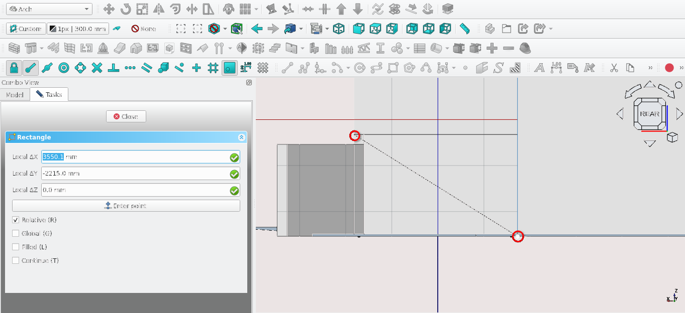Switch to isometric view cube icon

[339, 29]
